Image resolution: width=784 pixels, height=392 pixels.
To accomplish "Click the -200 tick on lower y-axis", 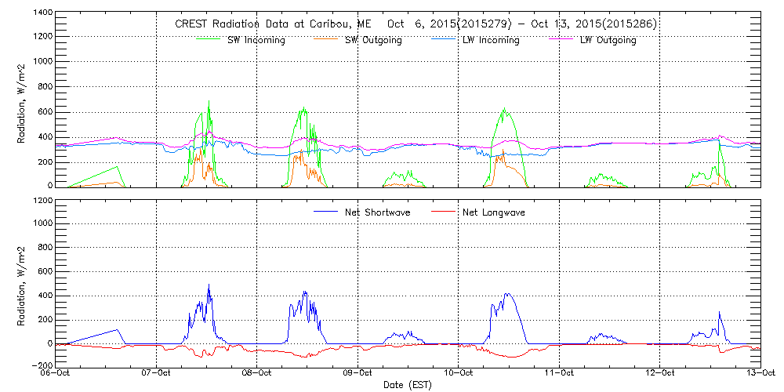I will pyautogui.click(x=43, y=366).
